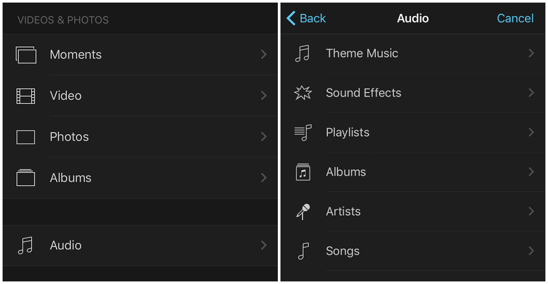Click the Playlists list-note icon
The image size is (548, 284).
pos(303,132)
